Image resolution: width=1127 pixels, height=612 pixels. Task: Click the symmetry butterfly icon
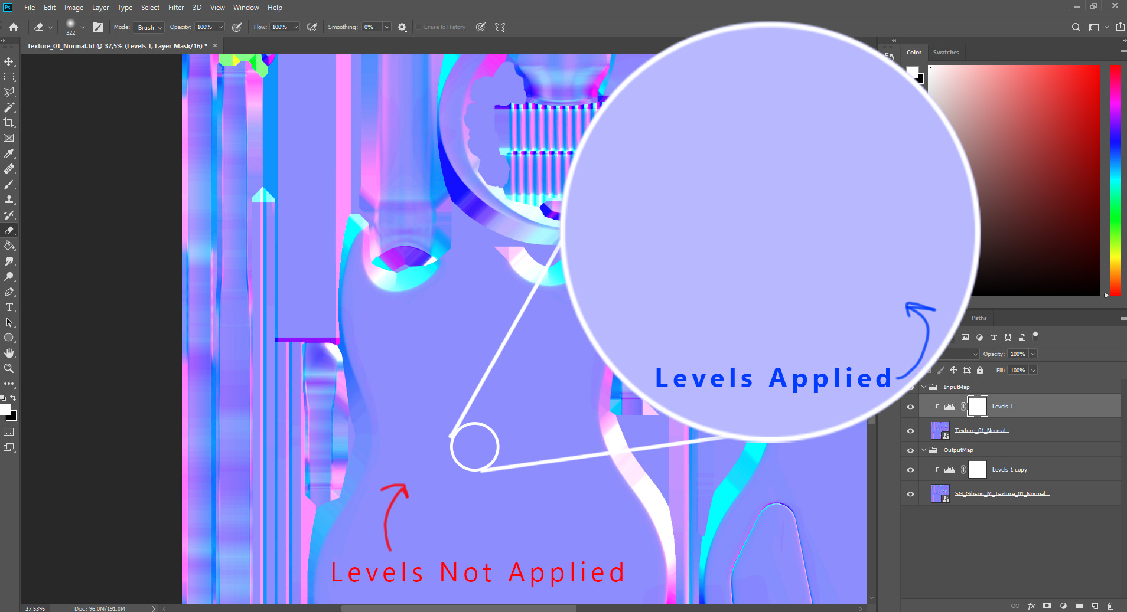(500, 27)
